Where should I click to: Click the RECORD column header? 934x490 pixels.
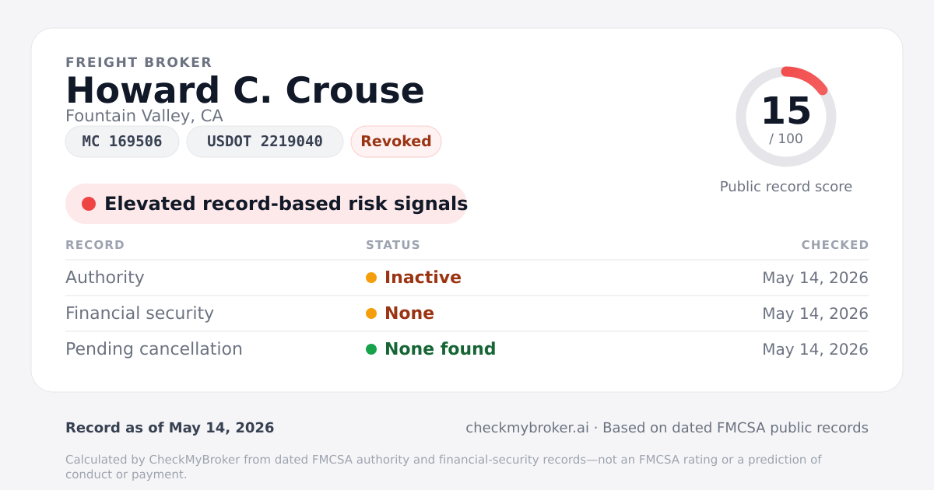click(x=95, y=245)
